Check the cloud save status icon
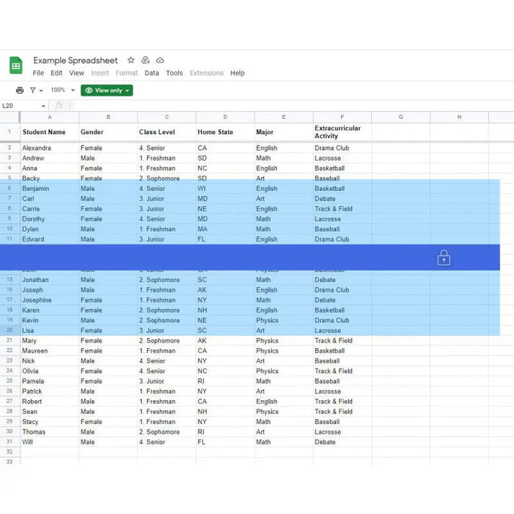The image size is (514, 514). pyautogui.click(x=160, y=61)
